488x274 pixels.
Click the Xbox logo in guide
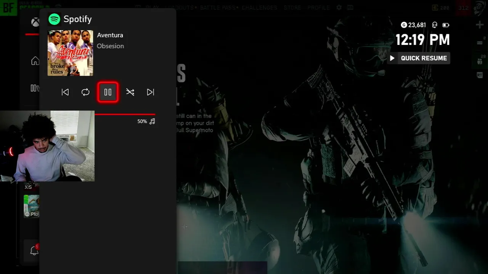[35, 22]
